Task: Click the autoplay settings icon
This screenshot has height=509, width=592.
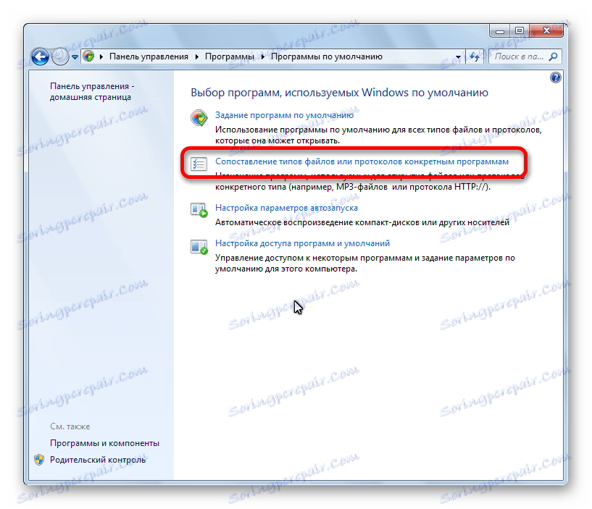Action: [199, 210]
